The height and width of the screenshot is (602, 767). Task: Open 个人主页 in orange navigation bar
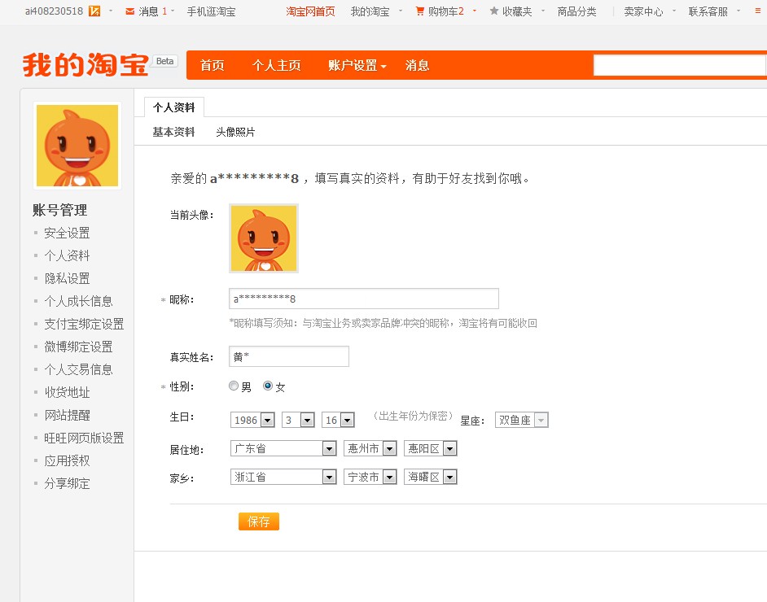276,65
